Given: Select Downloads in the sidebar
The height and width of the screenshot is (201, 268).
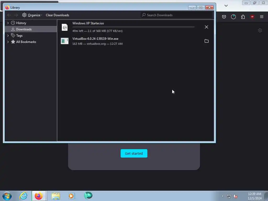Looking at the screenshot, I should tap(24, 29).
